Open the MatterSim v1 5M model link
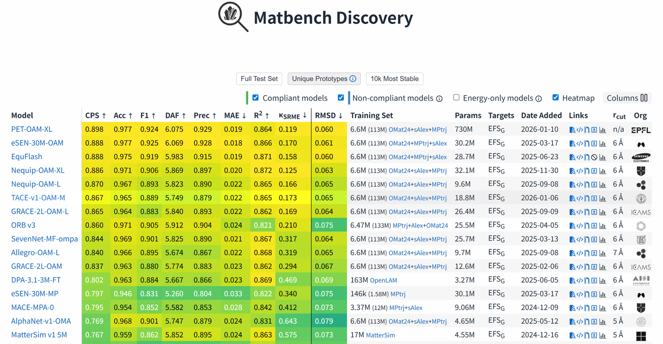The width and height of the screenshot is (663, 344). [x=39, y=335]
